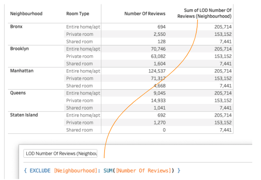This screenshot has width=261, height=180.
Task: Select the 70,746 reviews cell
Action: click(x=157, y=49)
